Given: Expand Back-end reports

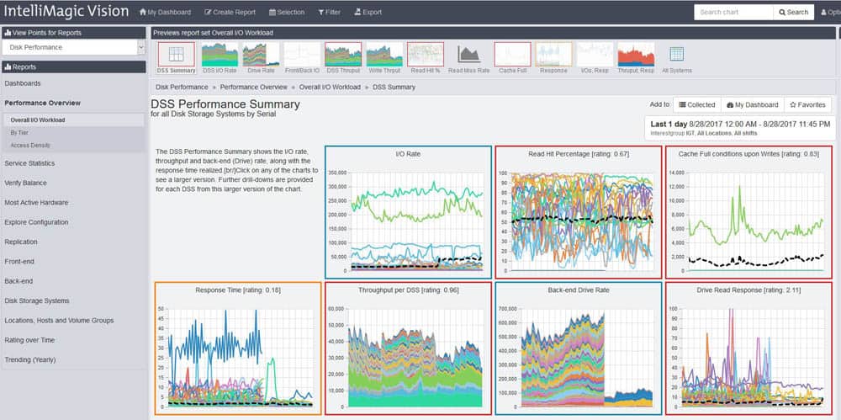Looking at the screenshot, I should pos(19,281).
